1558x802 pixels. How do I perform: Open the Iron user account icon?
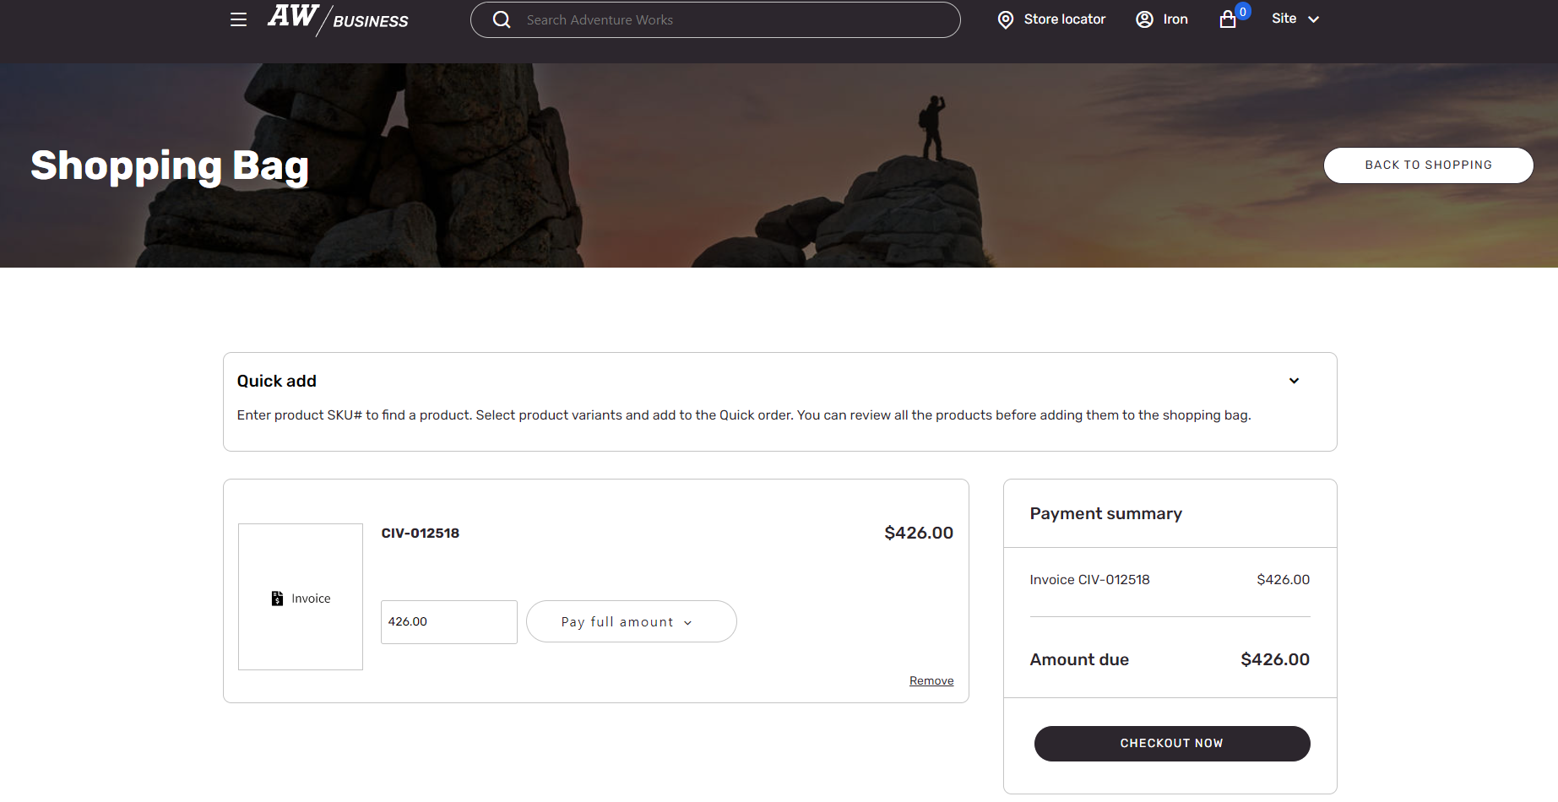1144,19
